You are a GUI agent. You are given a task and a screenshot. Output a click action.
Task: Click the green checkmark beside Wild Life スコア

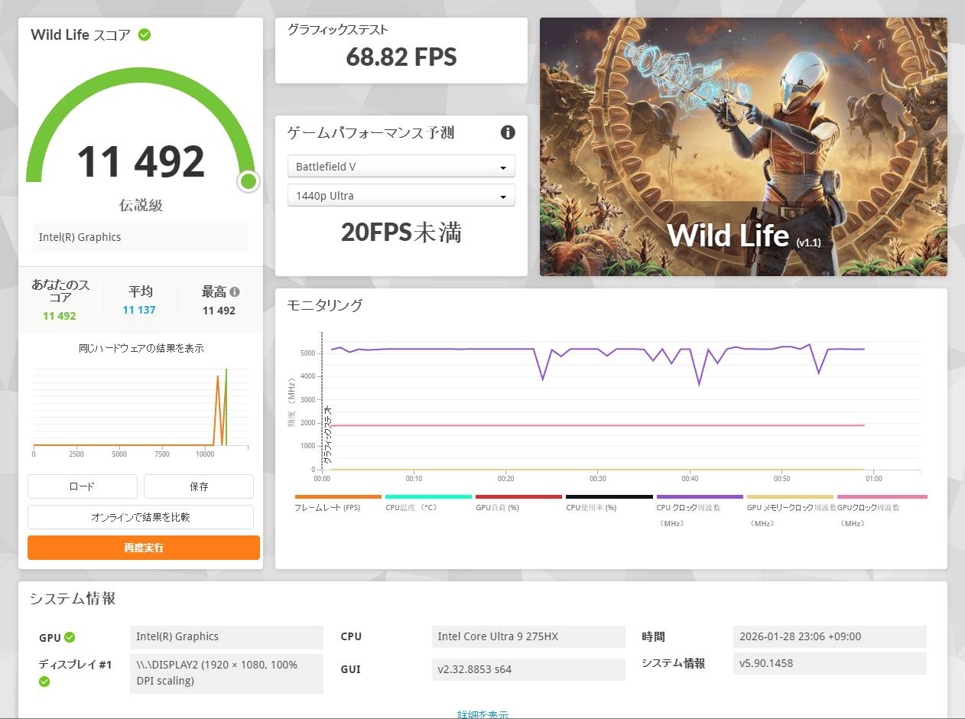(x=144, y=35)
